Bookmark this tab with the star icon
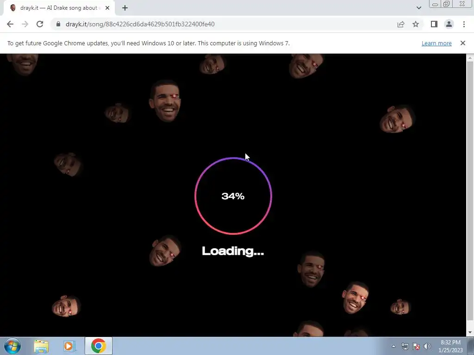This screenshot has height=355, width=474. (x=416, y=24)
